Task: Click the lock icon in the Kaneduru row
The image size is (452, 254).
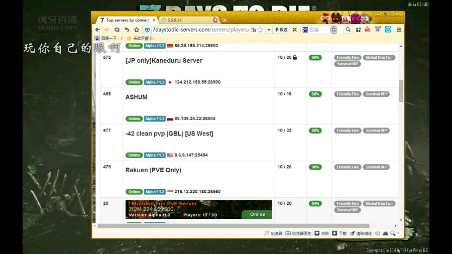Action: pos(295,57)
